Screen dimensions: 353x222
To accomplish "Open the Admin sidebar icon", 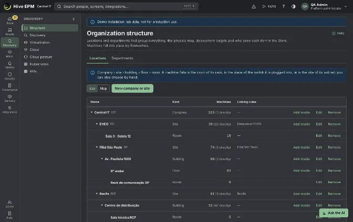I will coord(9,204).
